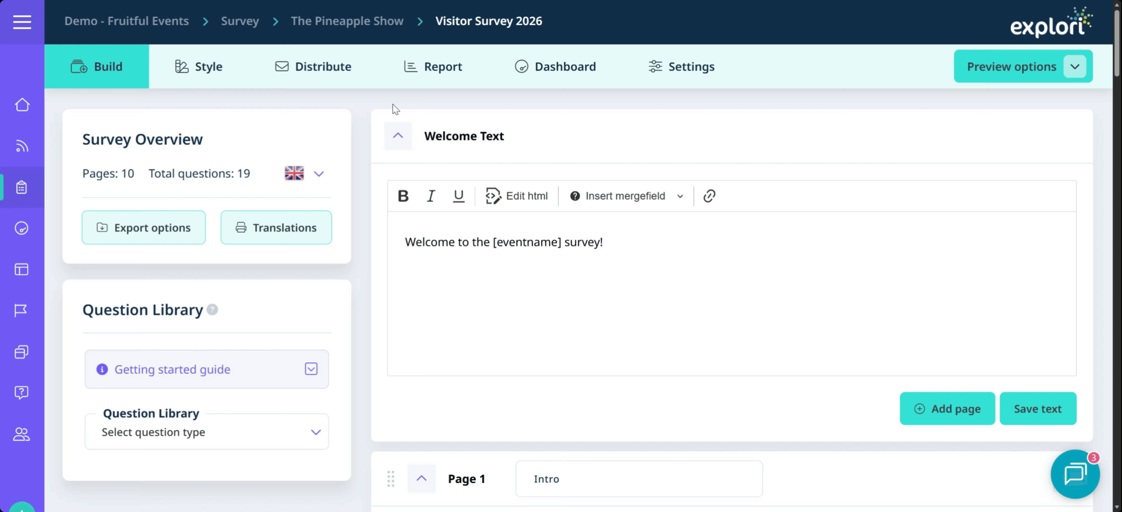Insert a hyperlink with link icon

point(709,196)
